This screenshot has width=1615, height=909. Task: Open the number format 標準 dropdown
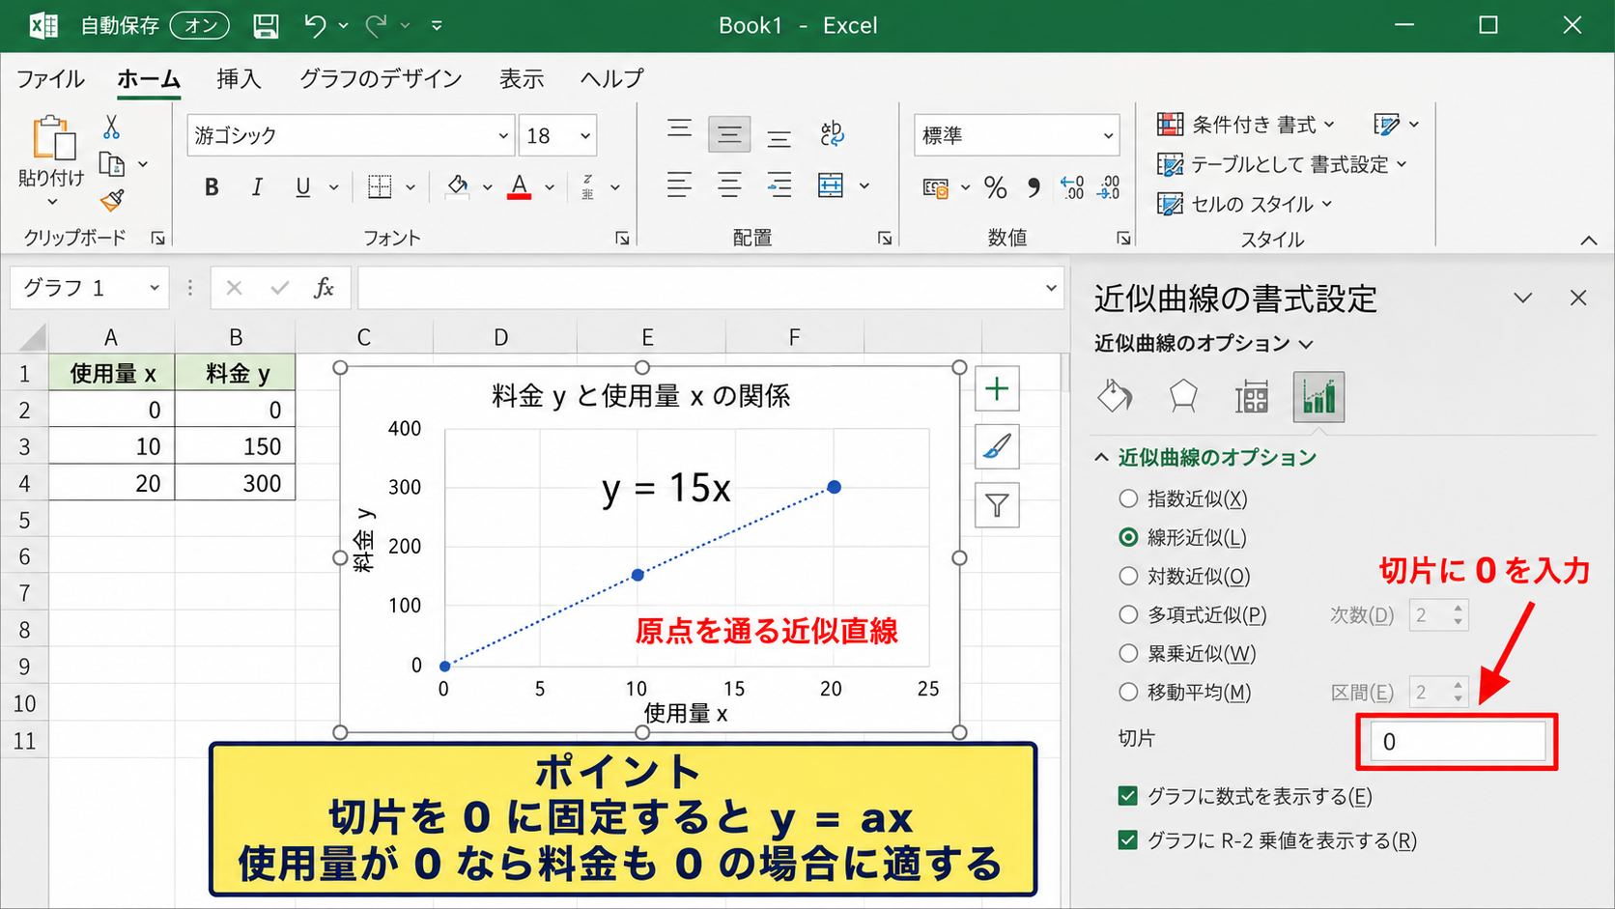1108,136
